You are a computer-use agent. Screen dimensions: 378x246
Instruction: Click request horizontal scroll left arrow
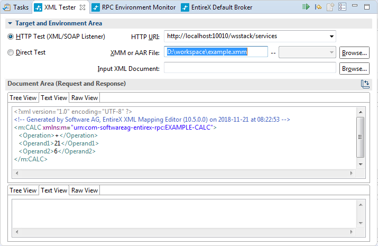(16, 173)
